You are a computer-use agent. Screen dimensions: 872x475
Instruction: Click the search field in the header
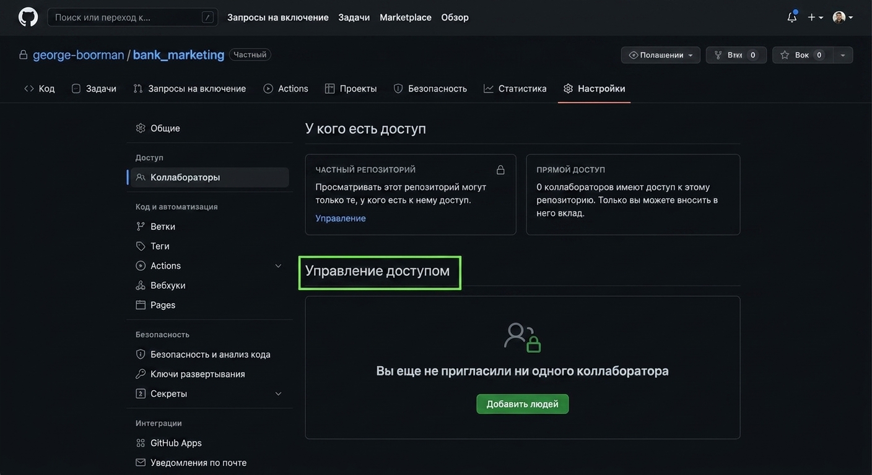[x=133, y=17]
